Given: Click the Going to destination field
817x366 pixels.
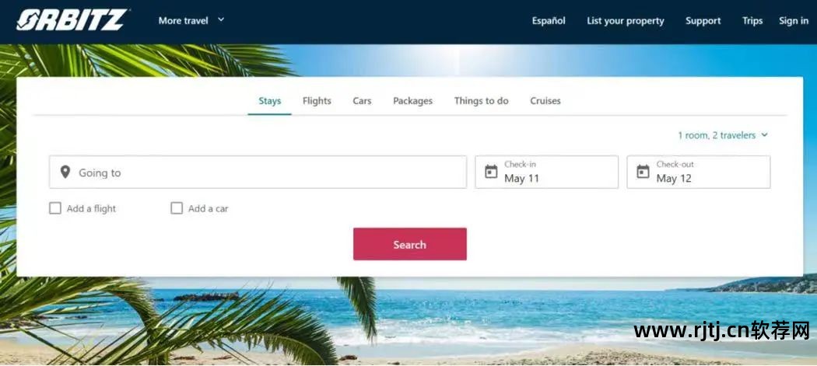Looking at the screenshot, I should click(x=258, y=172).
